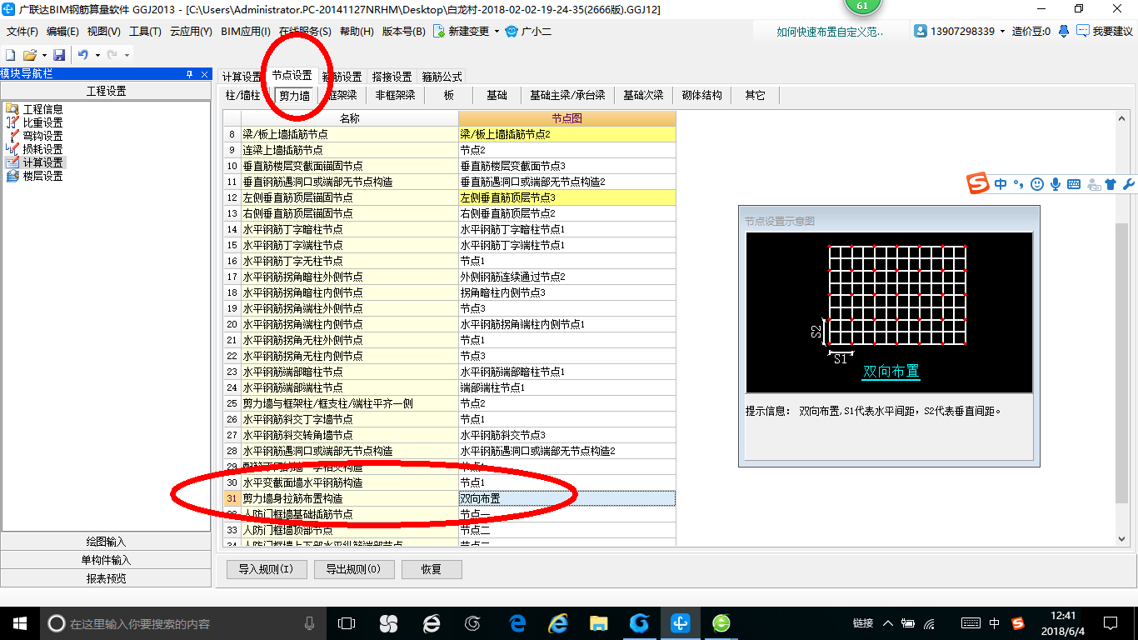Open the 编辑(E) menu
This screenshot has width=1138, height=640.
[x=62, y=32]
